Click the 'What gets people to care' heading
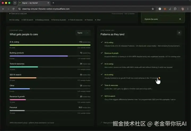Screen dimensions: 191x131 tap(24, 34)
